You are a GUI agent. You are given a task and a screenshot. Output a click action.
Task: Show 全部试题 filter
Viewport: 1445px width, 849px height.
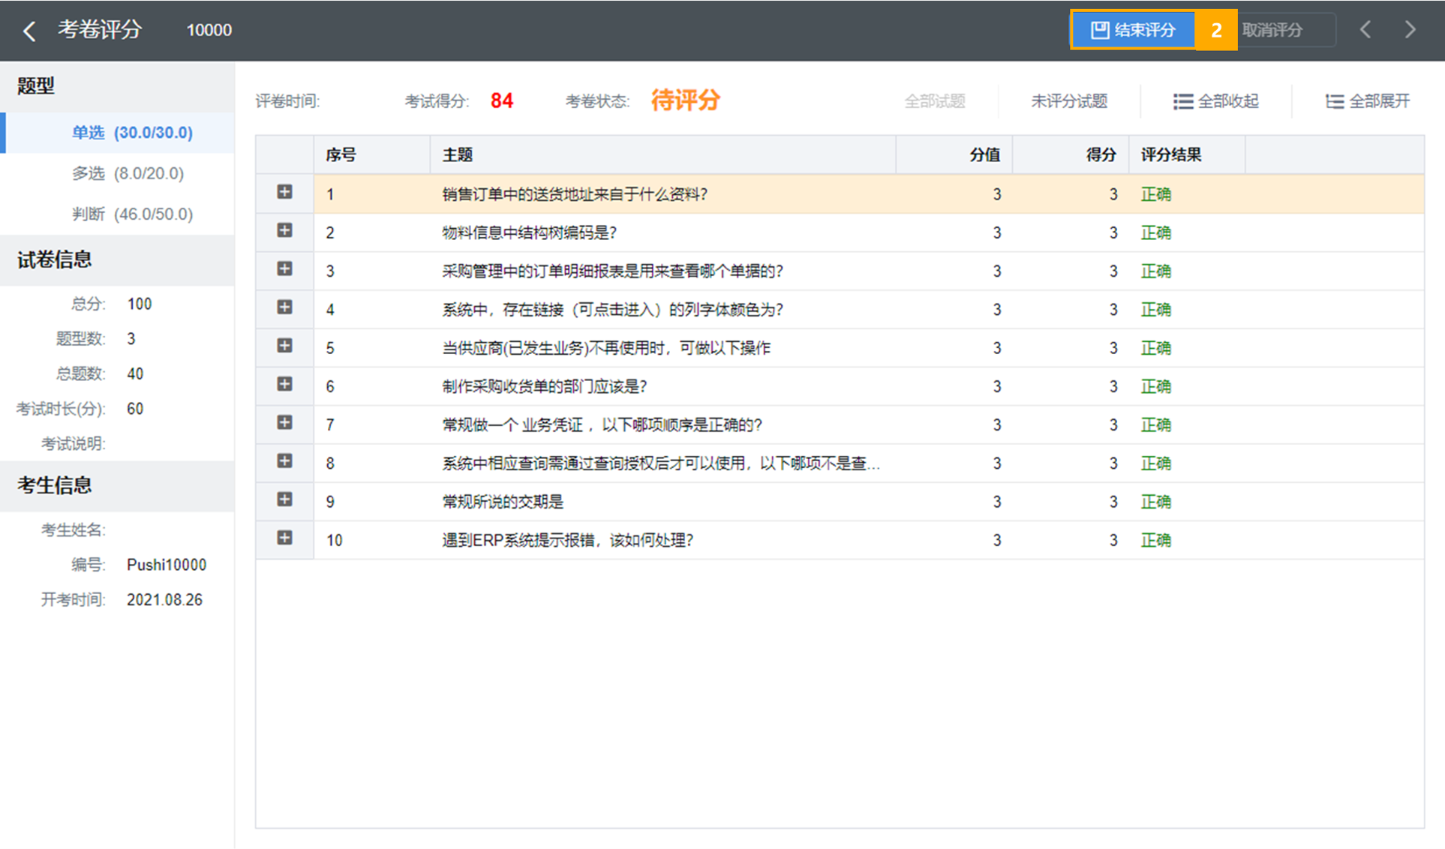coord(935,101)
